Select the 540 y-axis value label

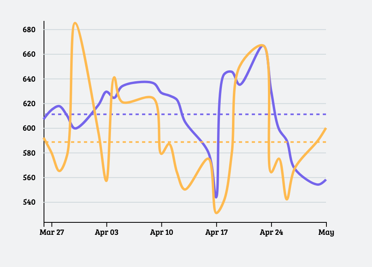30,202
